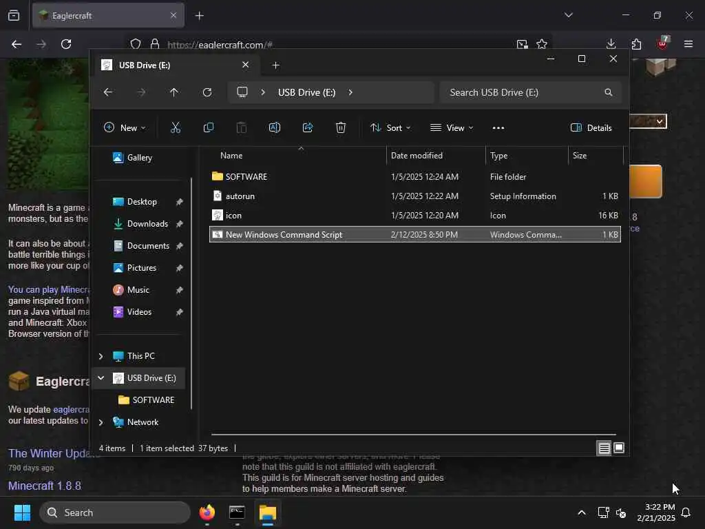705x529 pixels.
Task: Open a new Firefox tab
Action: pyautogui.click(x=199, y=16)
